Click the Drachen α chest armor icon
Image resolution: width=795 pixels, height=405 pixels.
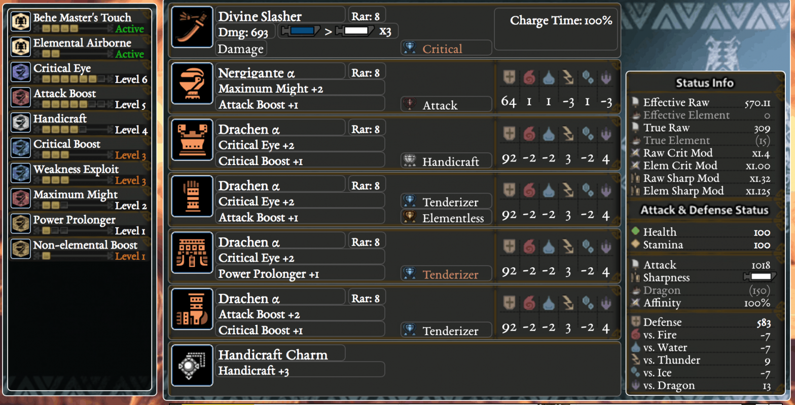coord(192,140)
